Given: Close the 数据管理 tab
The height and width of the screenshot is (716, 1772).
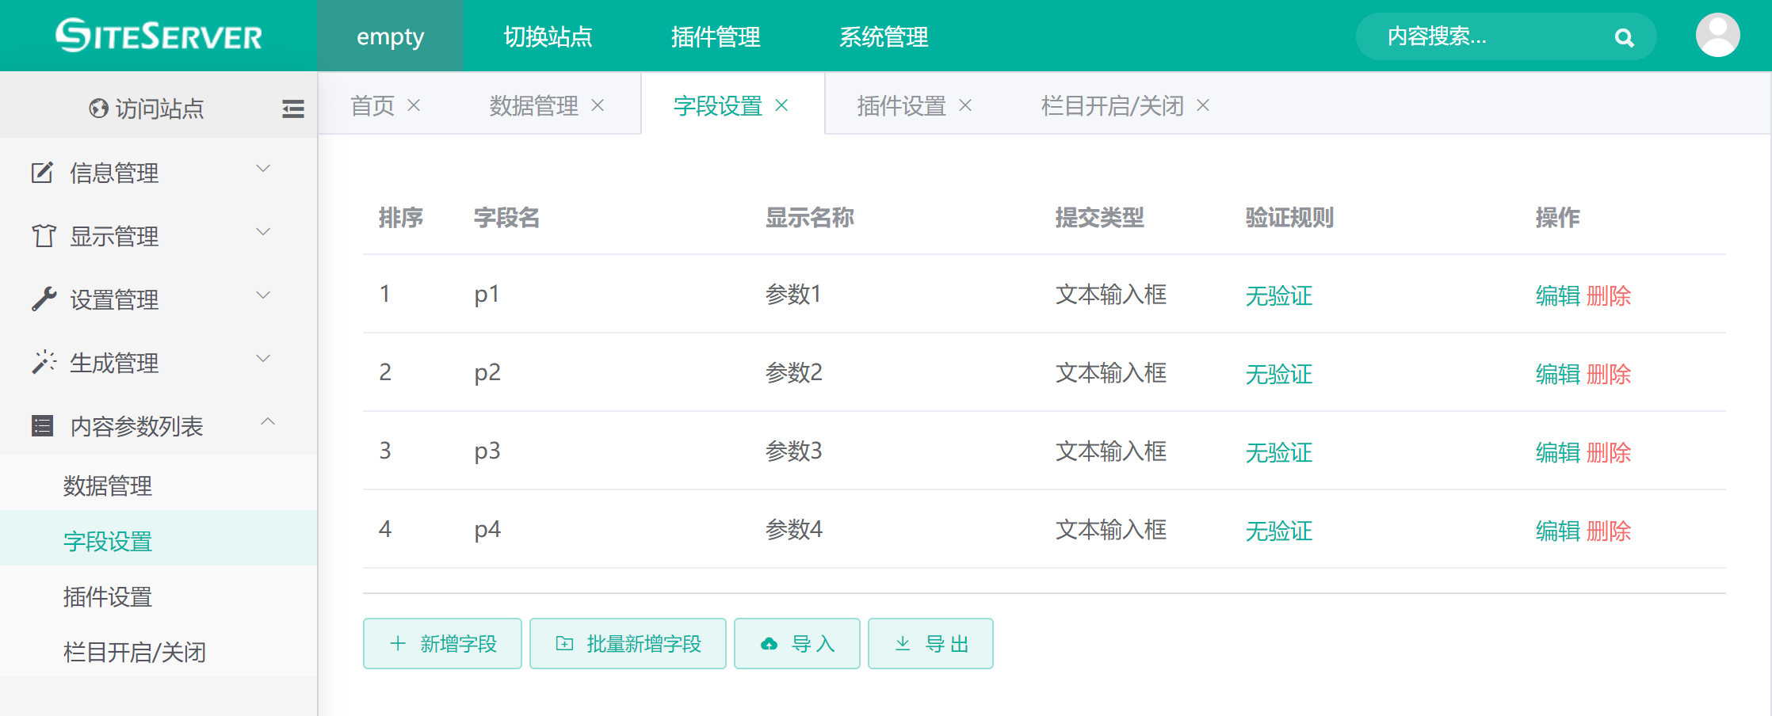Looking at the screenshot, I should click(598, 105).
